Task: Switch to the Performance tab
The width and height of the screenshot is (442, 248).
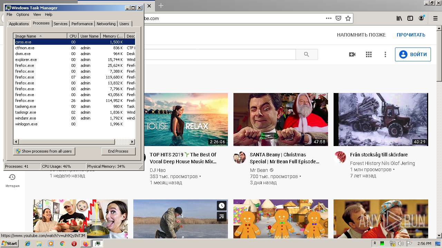Action: pos(82,24)
